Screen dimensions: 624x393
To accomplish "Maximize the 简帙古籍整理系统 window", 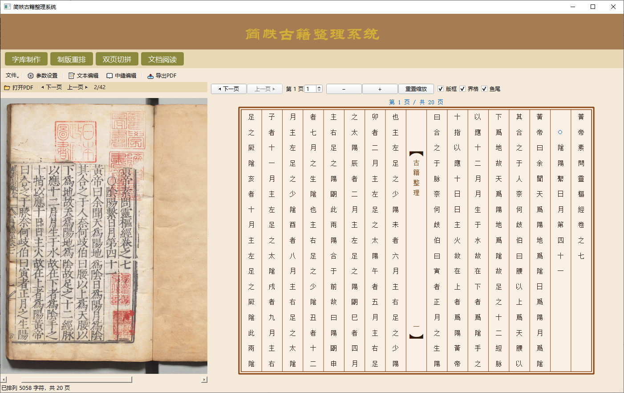I will 593,7.
